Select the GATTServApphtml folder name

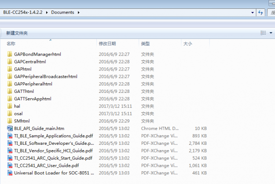[33, 99]
